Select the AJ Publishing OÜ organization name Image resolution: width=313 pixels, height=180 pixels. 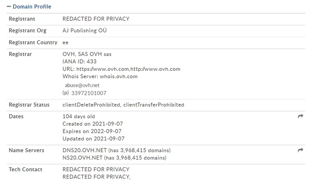pos(85,31)
